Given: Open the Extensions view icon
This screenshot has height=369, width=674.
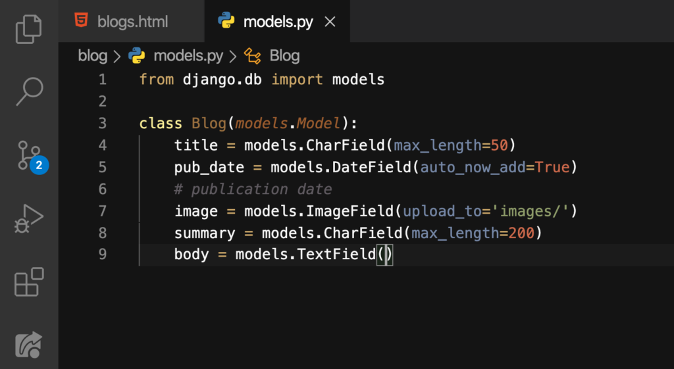Looking at the screenshot, I should (29, 282).
